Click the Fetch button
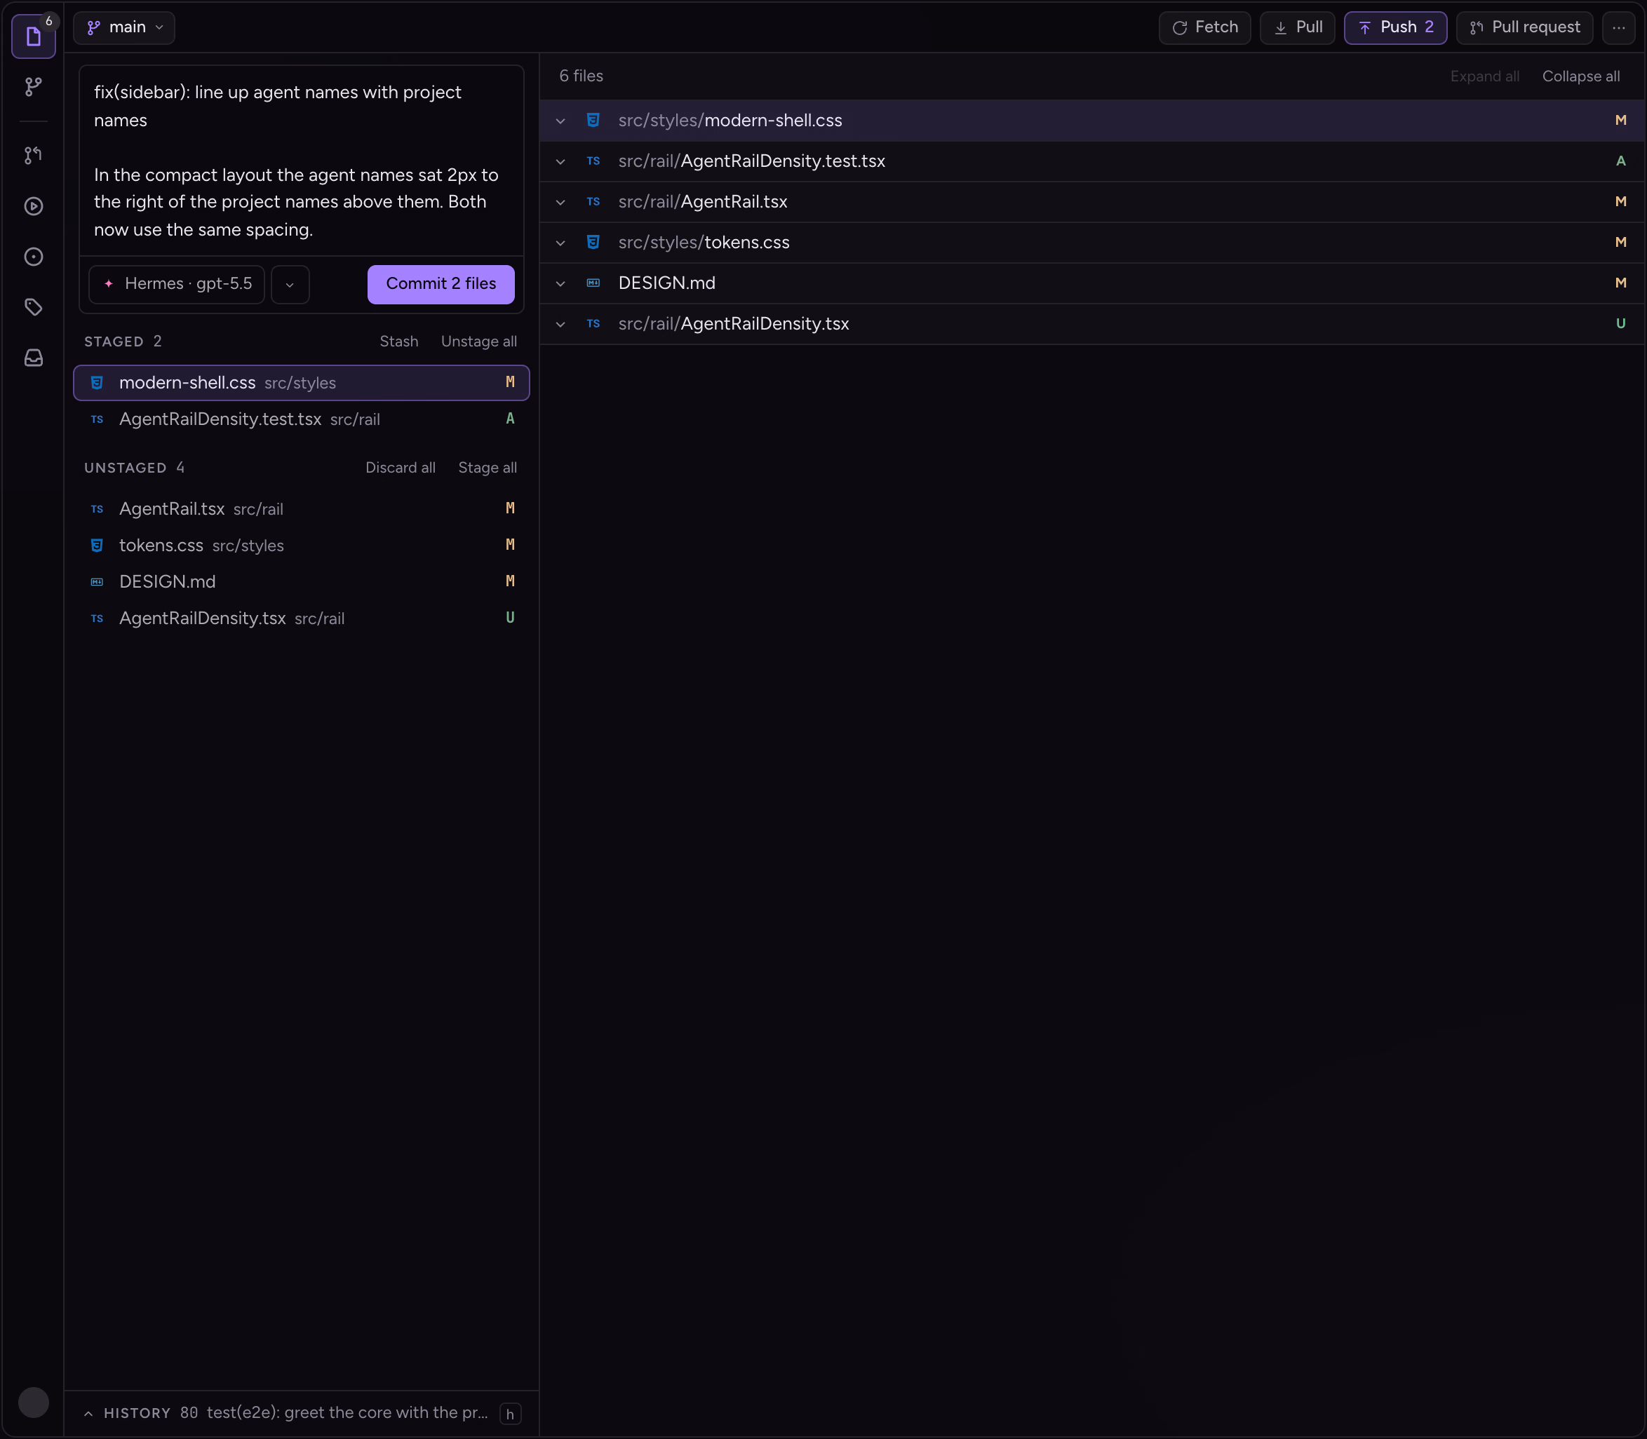 (1204, 28)
